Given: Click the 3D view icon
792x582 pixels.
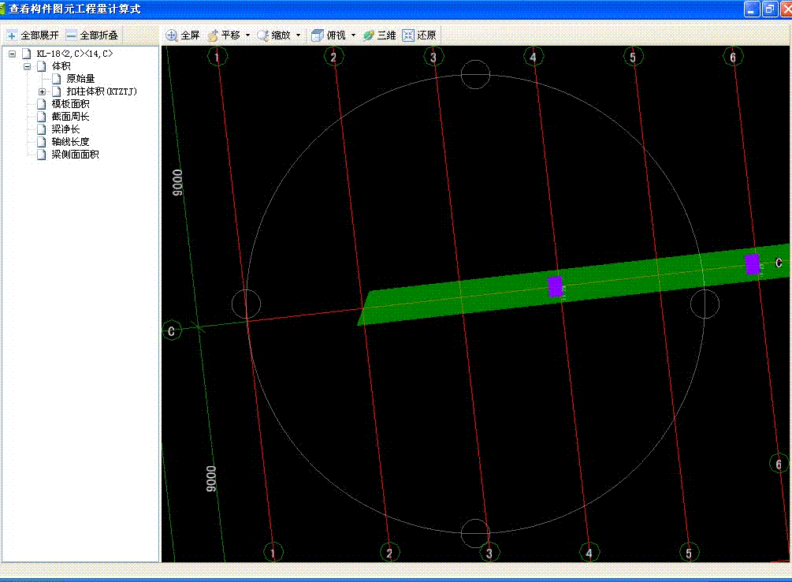Looking at the screenshot, I should tap(369, 35).
